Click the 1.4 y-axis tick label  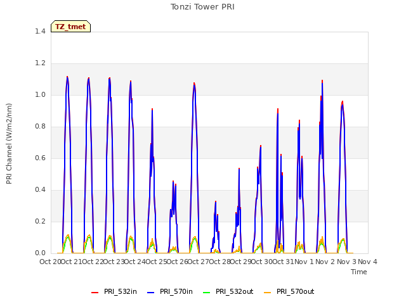click(40, 31)
